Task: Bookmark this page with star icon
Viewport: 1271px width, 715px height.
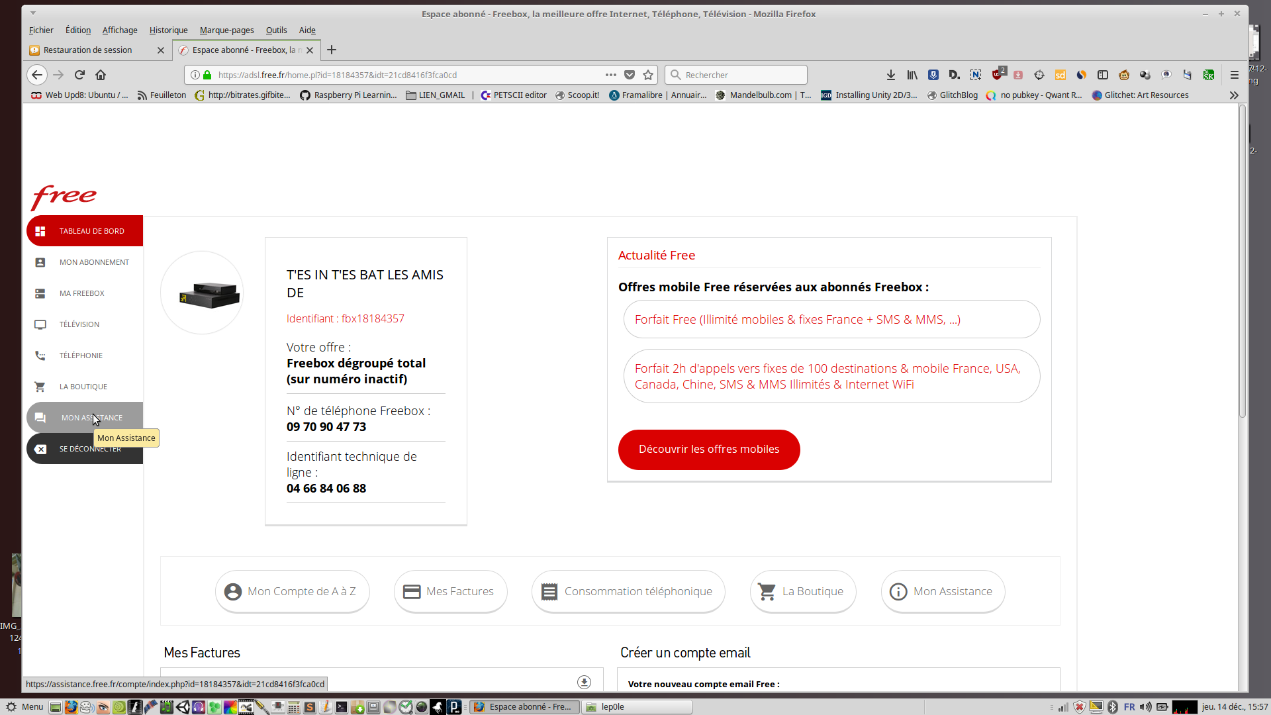Action: tap(648, 75)
